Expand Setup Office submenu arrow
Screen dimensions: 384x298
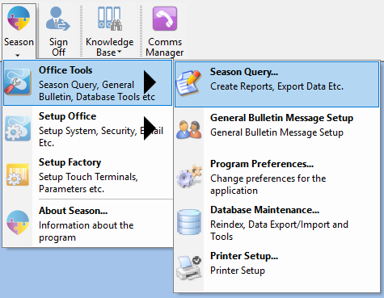(x=150, y=128)
